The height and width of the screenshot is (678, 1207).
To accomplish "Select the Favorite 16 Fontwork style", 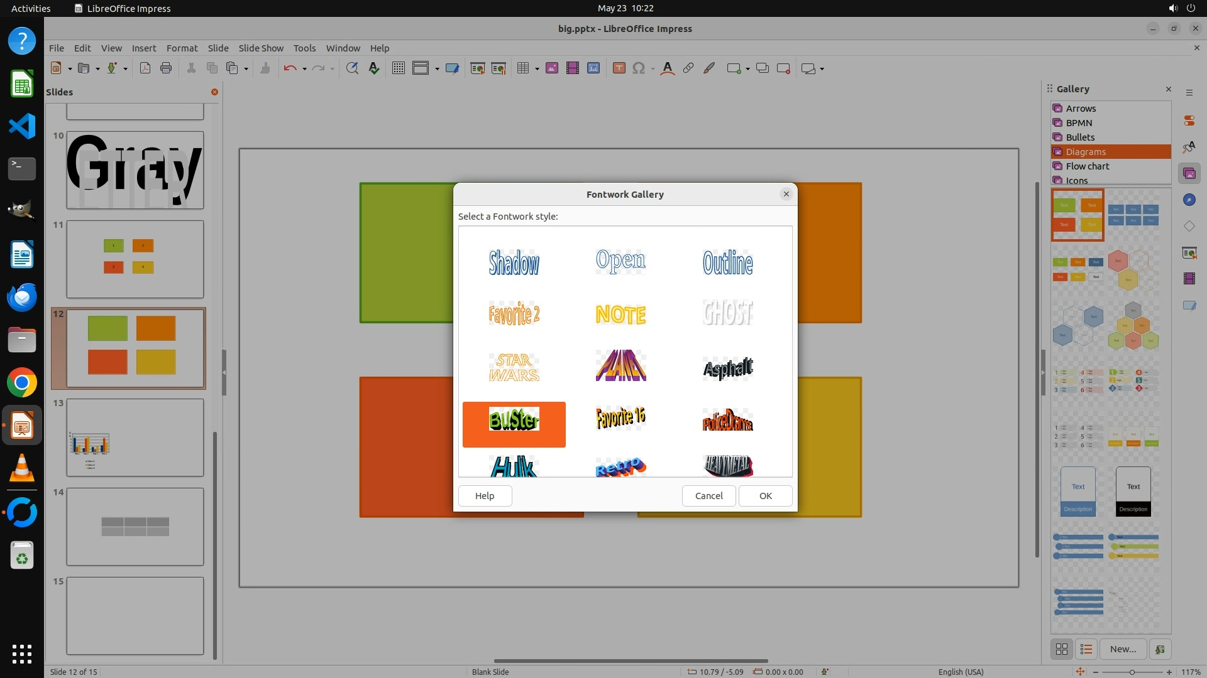I will click(x=620, y=417).
